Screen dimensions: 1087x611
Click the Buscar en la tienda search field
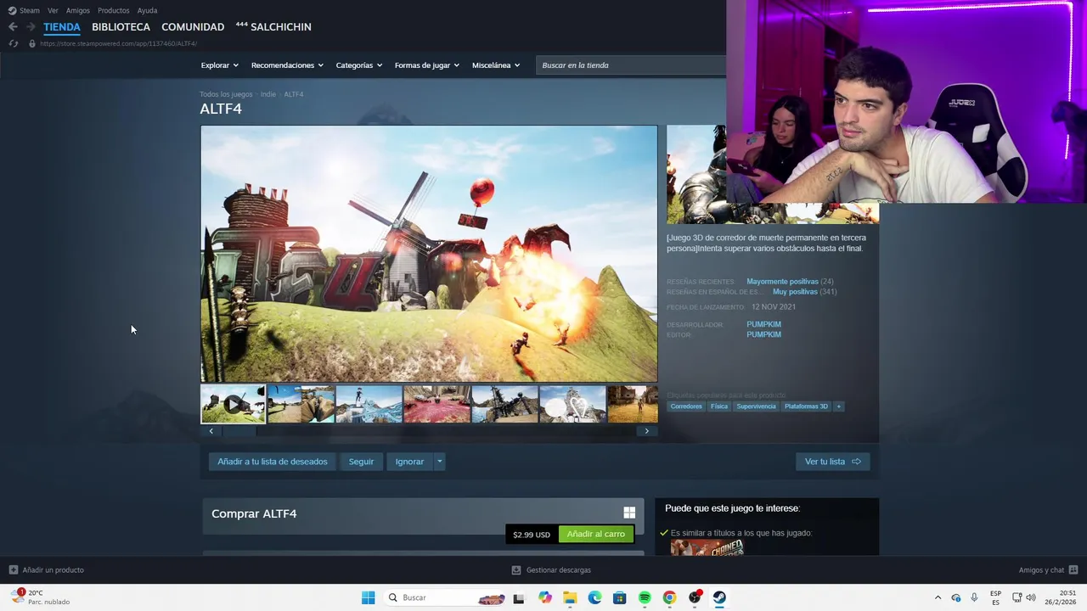[630, 65]
